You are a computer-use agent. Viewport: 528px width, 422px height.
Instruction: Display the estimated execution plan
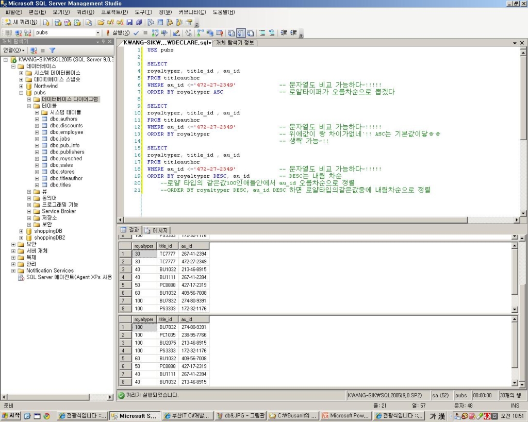coord(155,32)
